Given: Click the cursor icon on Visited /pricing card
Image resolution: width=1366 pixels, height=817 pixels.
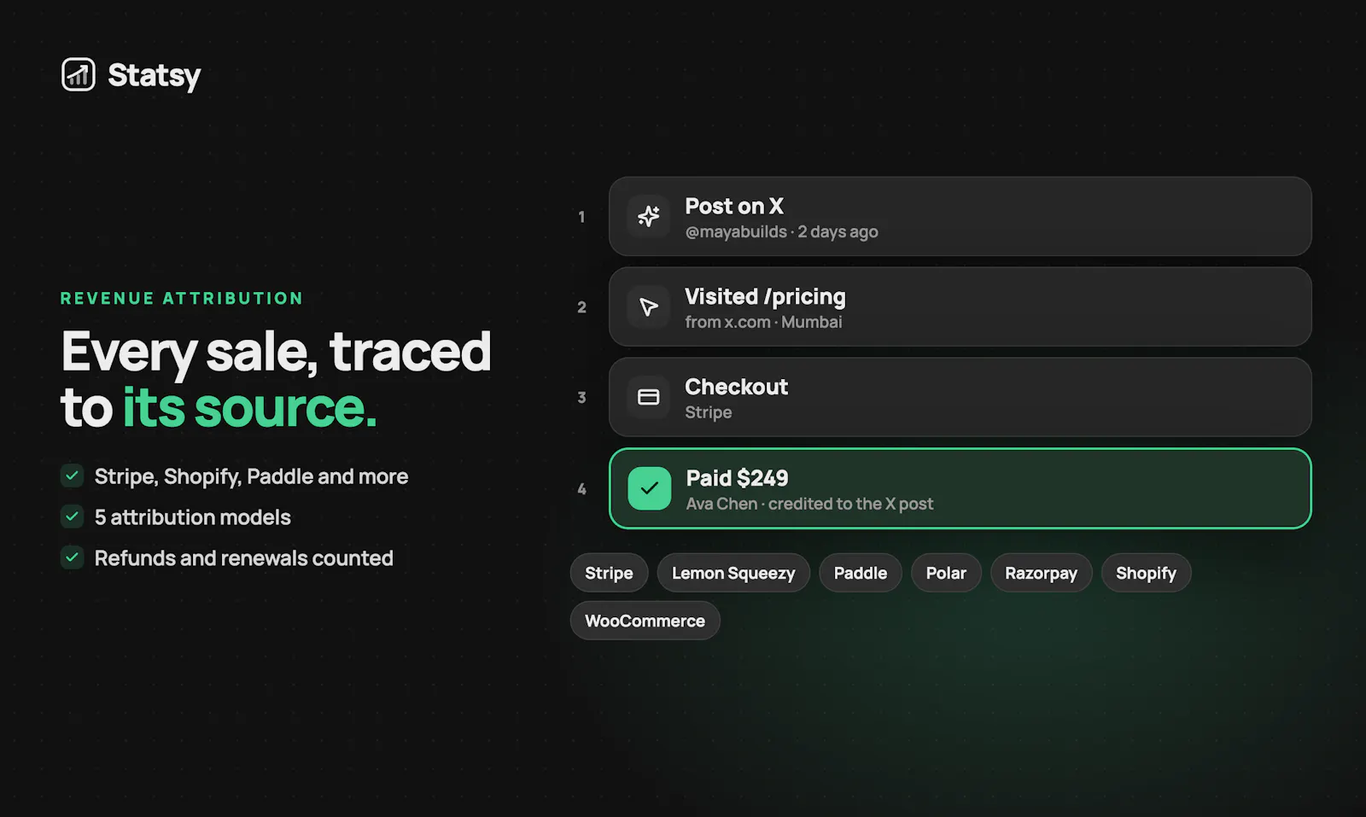Looking at the screenshot, I should (x=649, y=306).
